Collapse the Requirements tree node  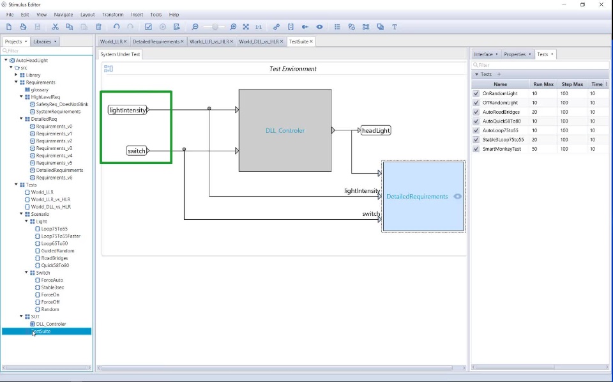[x=16, y=82]
